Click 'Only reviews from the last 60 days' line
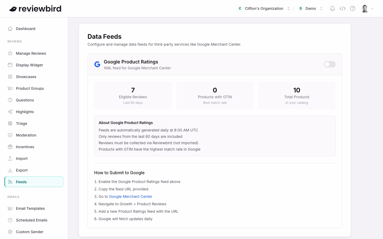The width and height of the screenshot is (383, 239). tap(140, 136)
